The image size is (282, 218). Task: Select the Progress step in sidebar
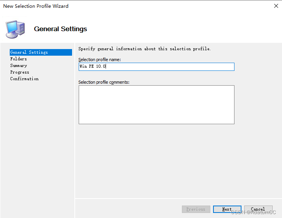click(x=20, y=72)
